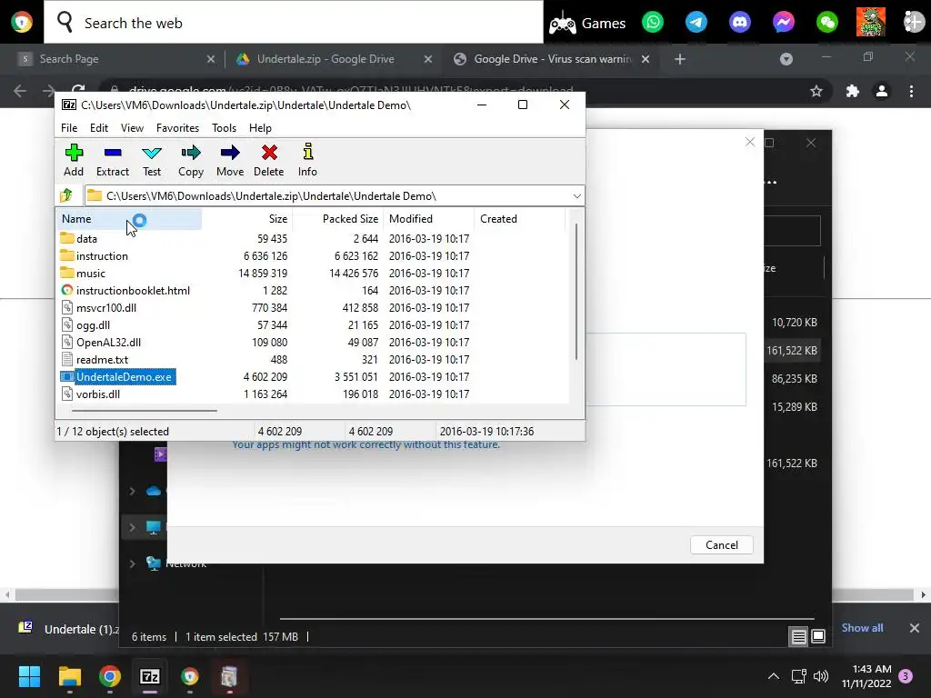Open the Messenger shortcut icon
The width and height of the screenshot is (931, 698).
(783, 23)
